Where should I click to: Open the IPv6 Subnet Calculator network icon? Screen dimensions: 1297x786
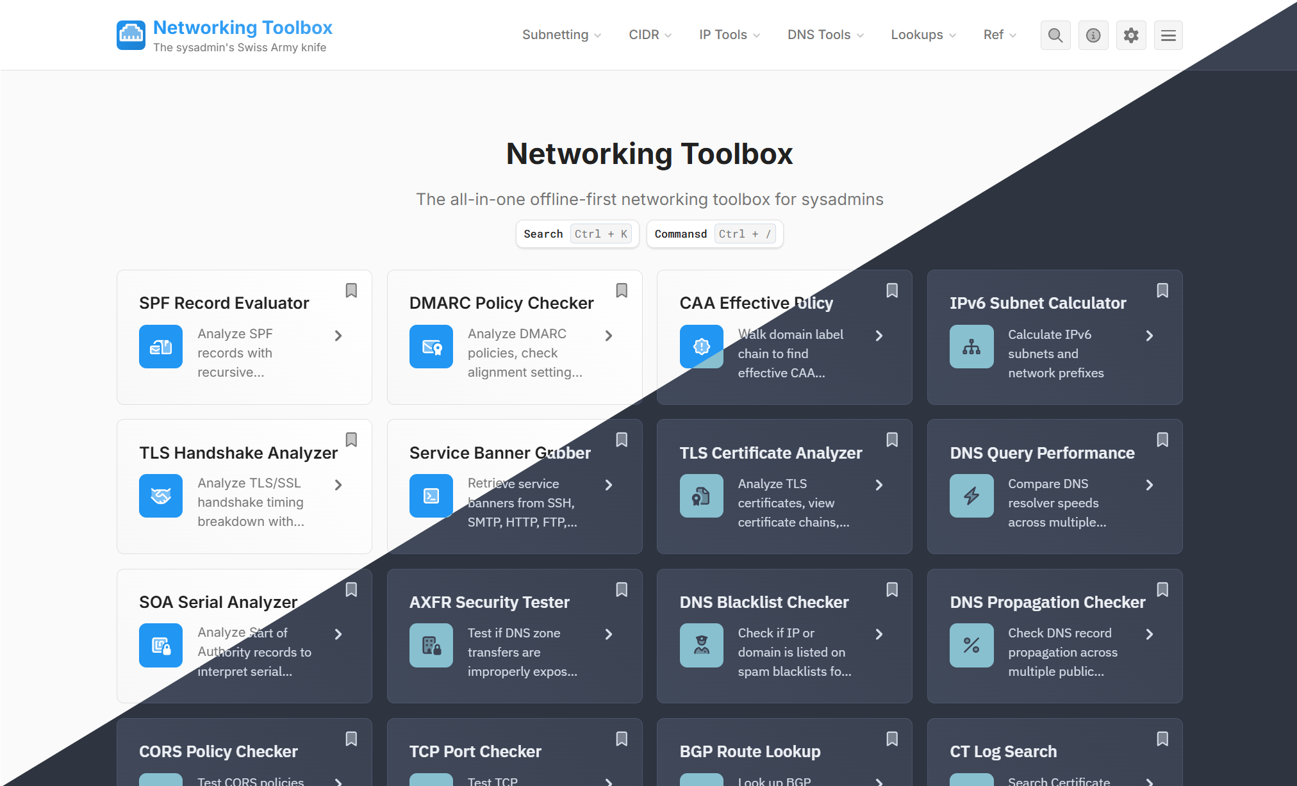pyautogui.click(x=971, y=347)
